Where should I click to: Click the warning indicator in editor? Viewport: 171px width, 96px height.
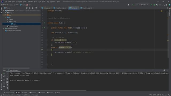(x=162, y=11)
